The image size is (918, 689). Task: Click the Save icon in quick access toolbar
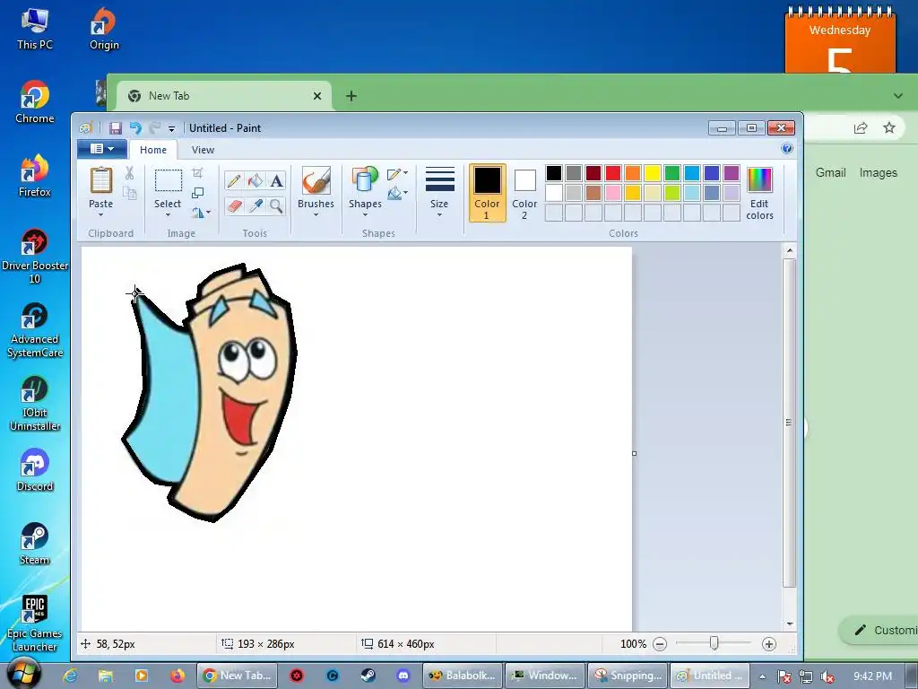[x=116, y=128]
